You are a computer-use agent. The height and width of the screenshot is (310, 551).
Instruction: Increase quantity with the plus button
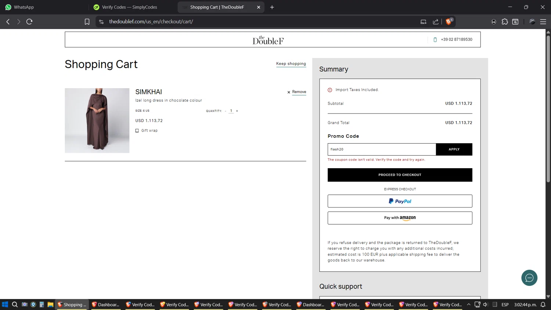pyautogui.click(x=237, y=111)
